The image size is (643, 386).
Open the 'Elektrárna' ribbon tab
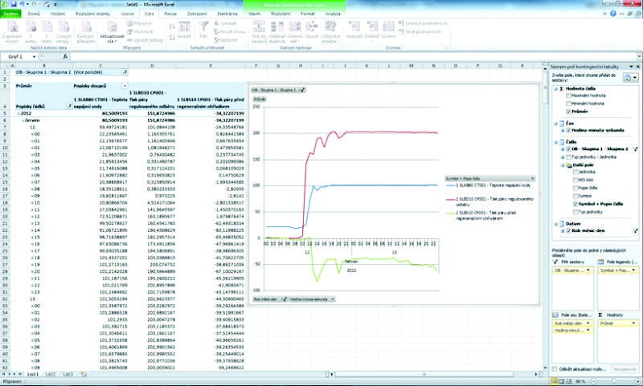coord(227,14)
